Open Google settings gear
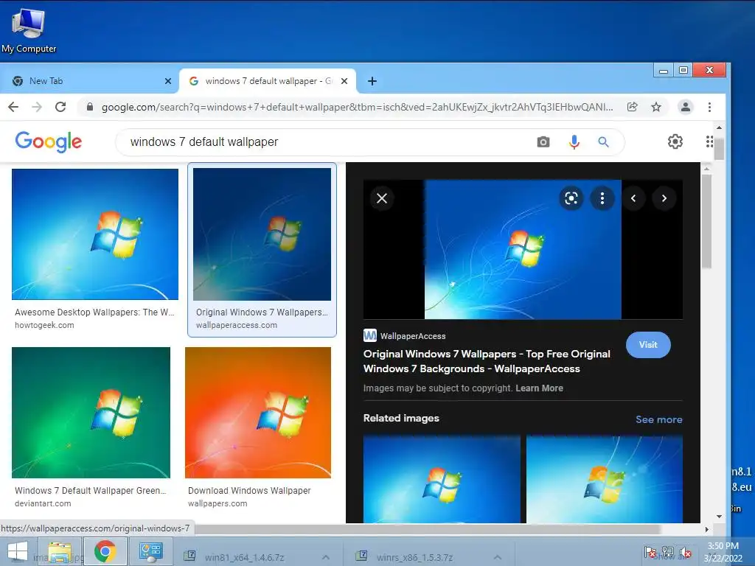The height and width of the screenshot is (566, 755). click(x=675, y=141)
